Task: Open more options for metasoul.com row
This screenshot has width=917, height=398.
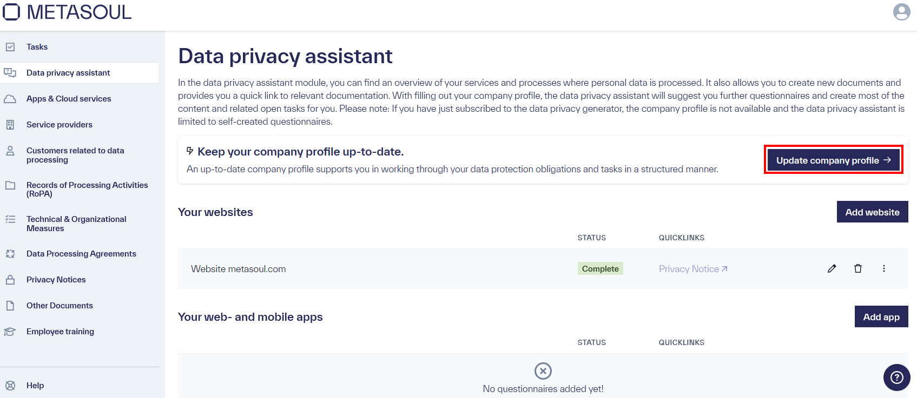Action: pos(884,268)
